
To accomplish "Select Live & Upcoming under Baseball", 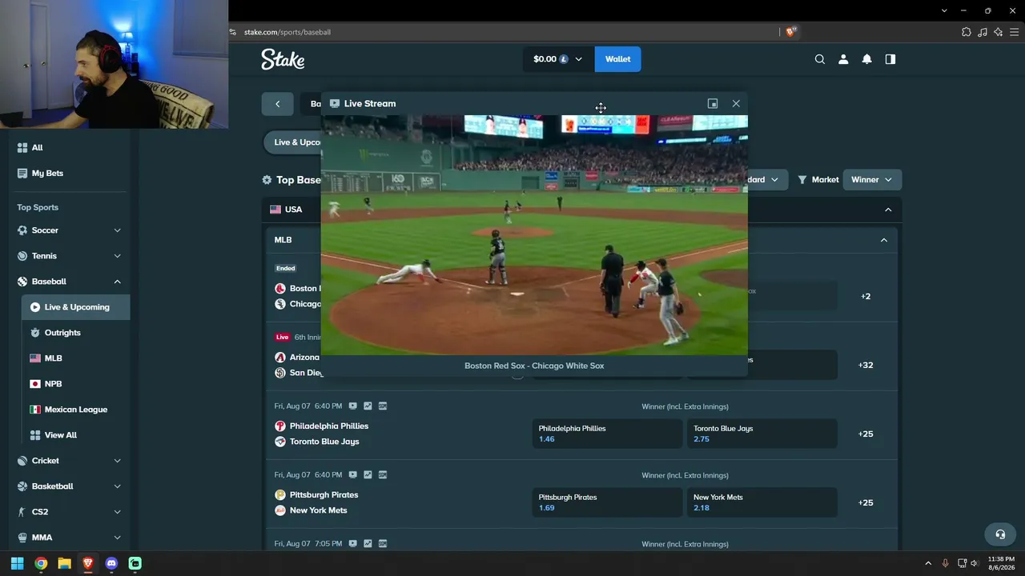I will click(x=76, y=307).
